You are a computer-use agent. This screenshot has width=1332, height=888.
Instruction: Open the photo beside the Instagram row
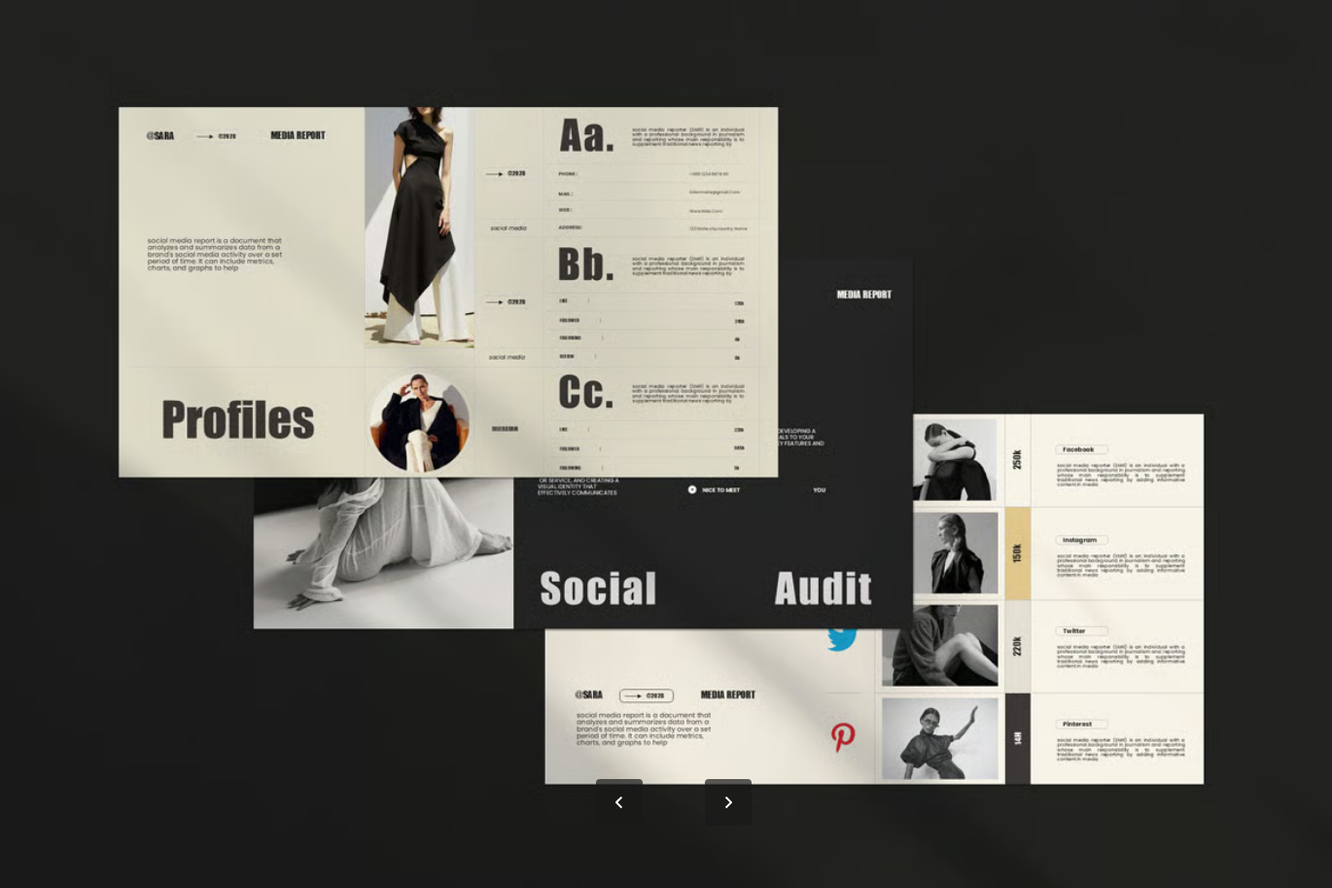(x=955, y=552)
